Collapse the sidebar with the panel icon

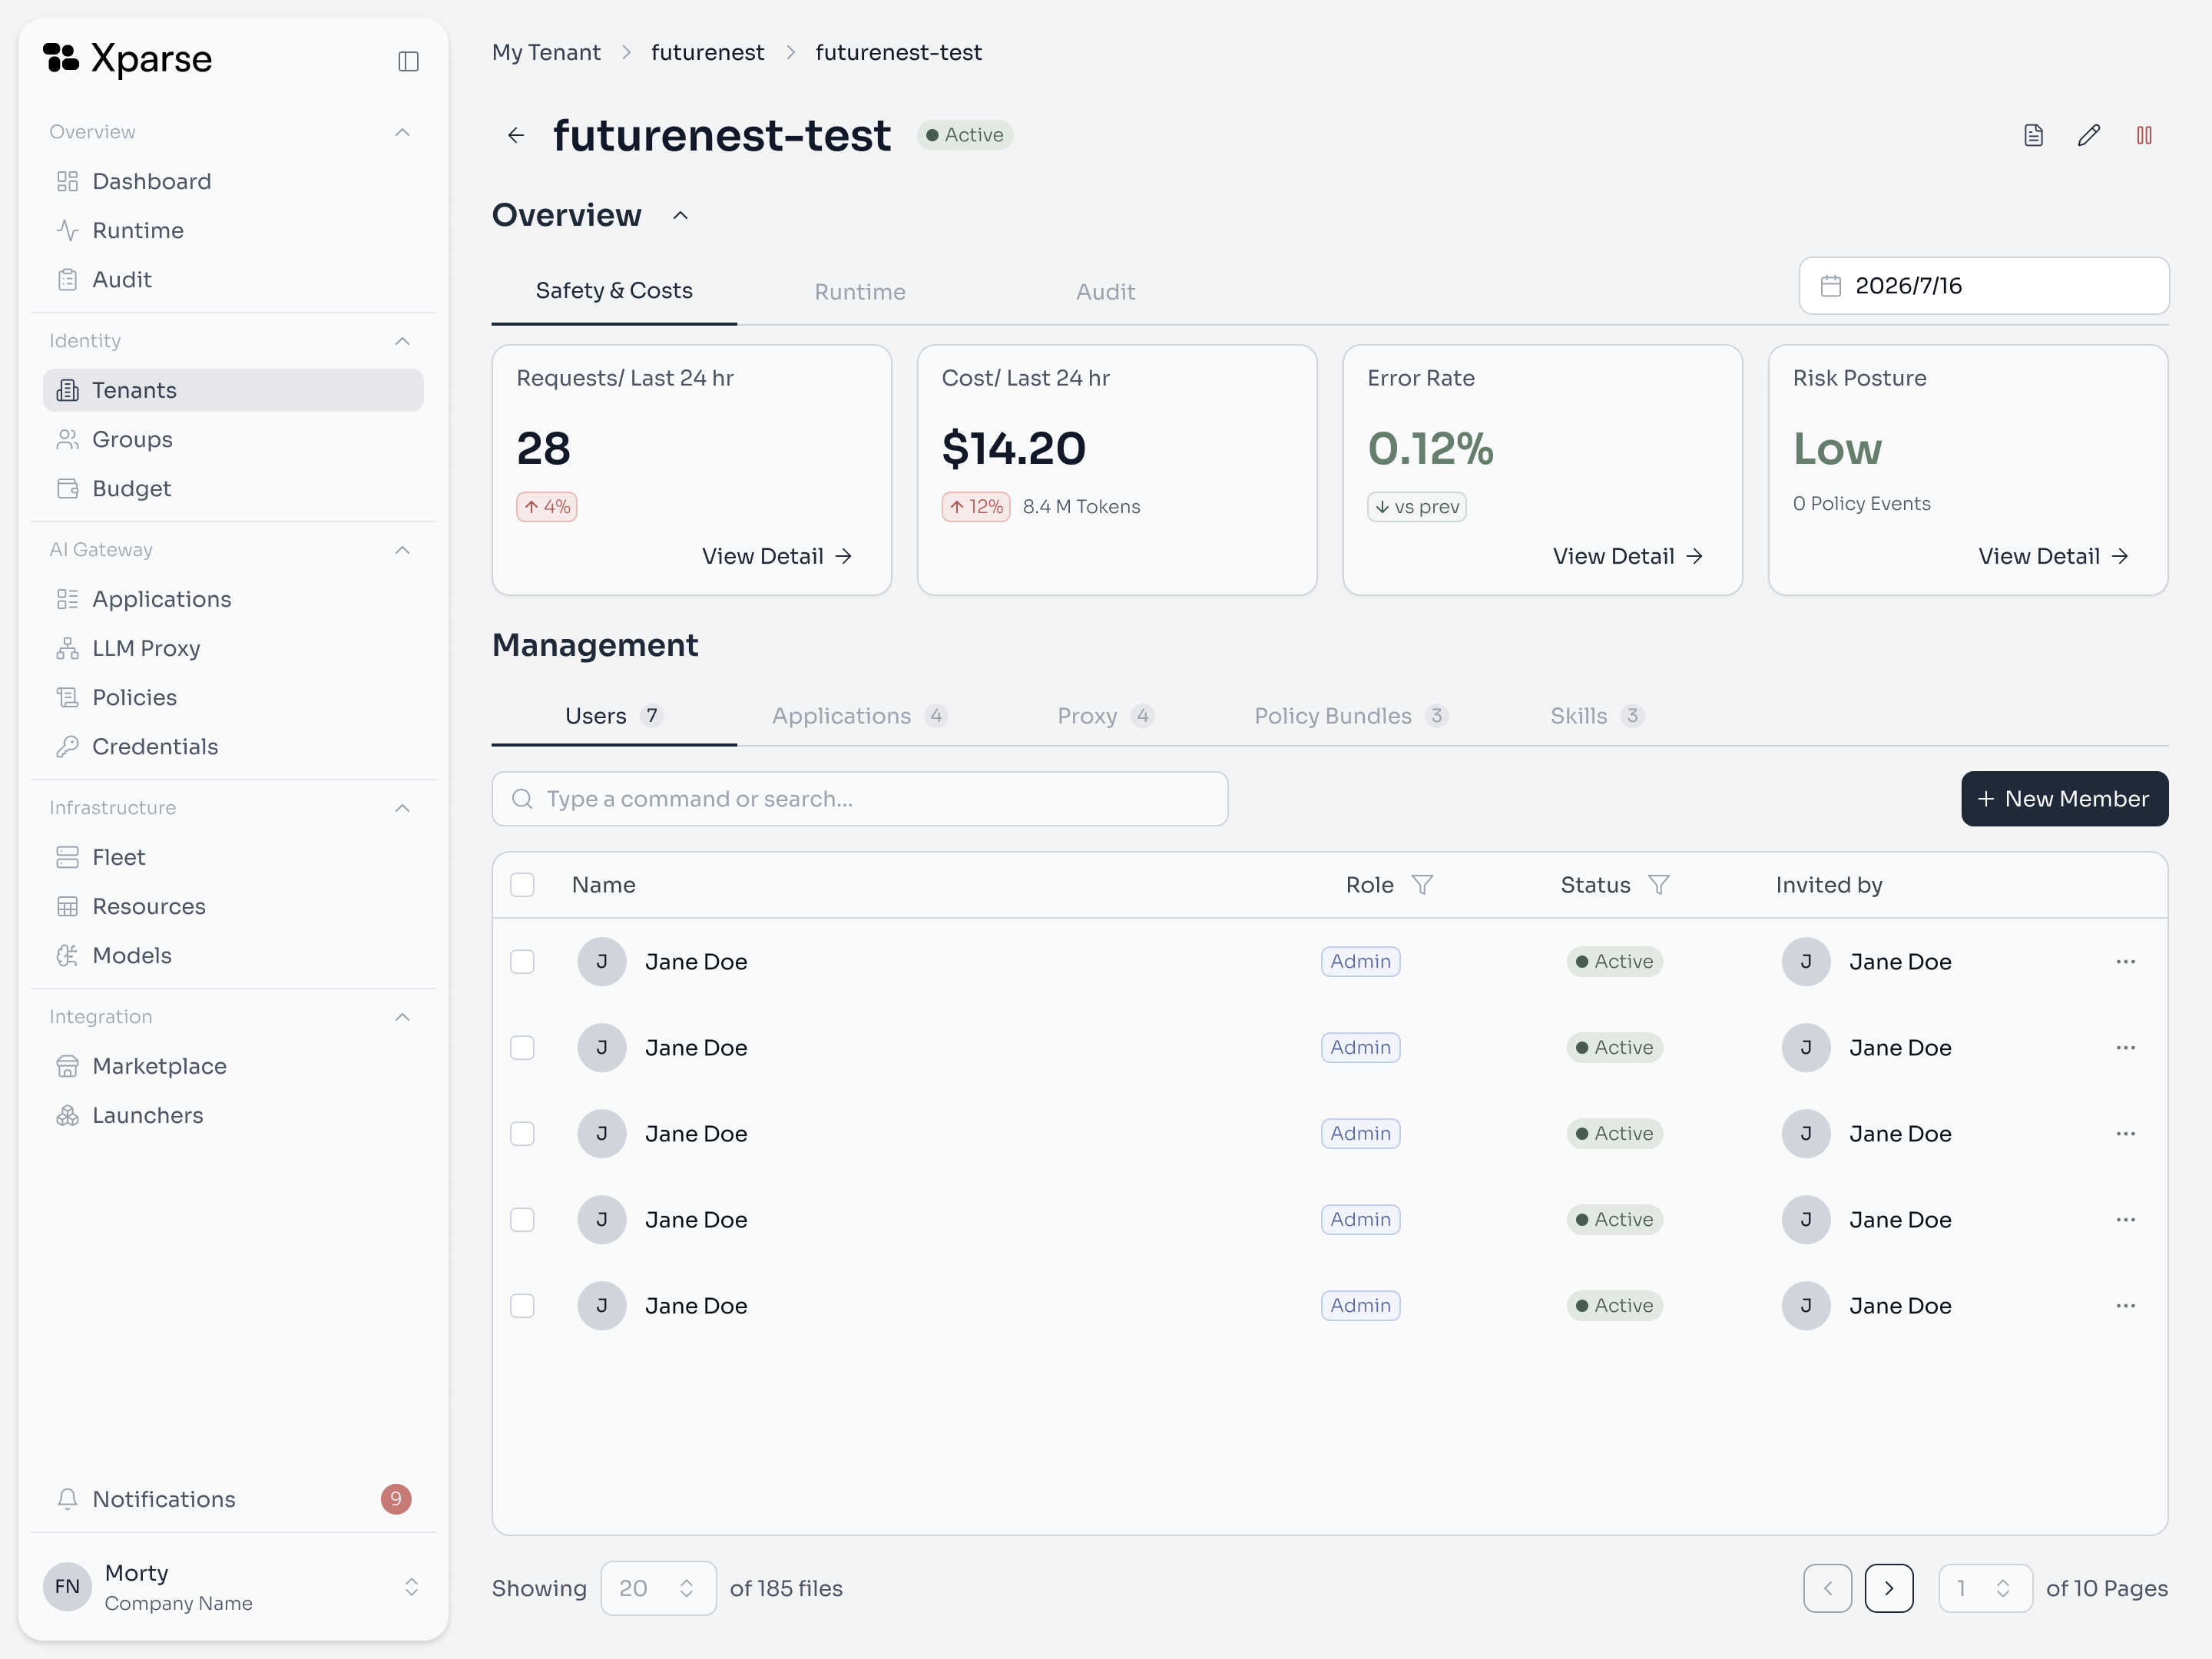click(x=408, y=61)
